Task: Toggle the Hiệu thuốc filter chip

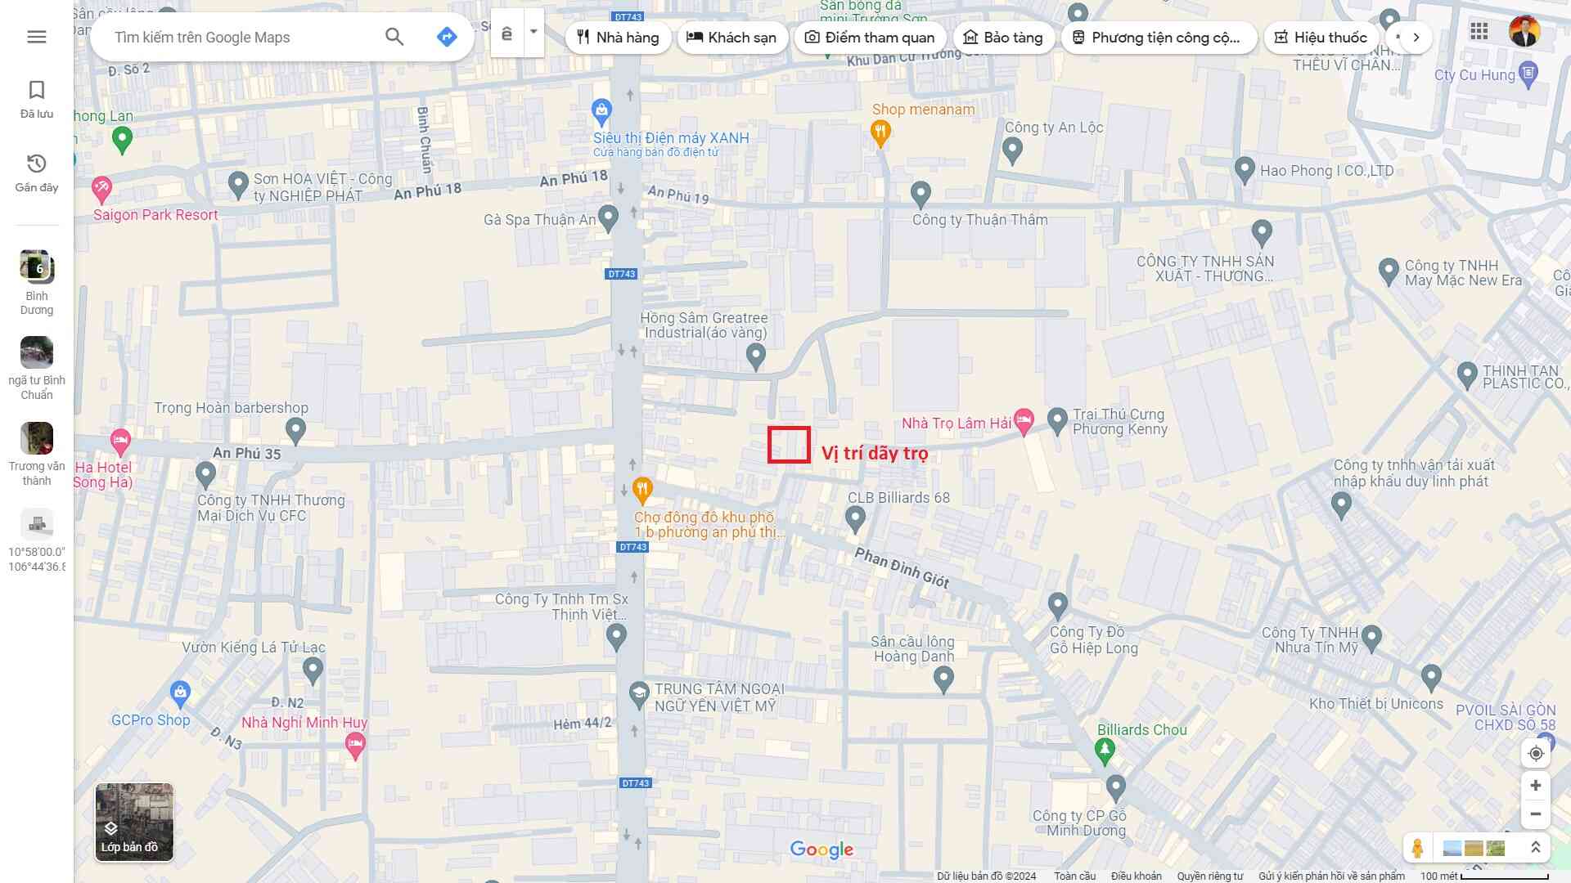Action: click(1321, 38)
